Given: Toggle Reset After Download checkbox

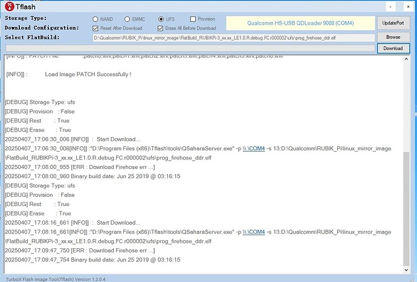Looking at the screenshot, I should [95, 28].
